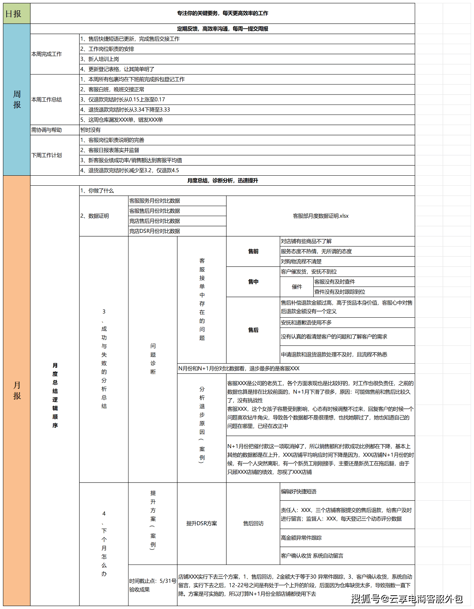Select the 1、你做了什么 row

click(247, 191)
